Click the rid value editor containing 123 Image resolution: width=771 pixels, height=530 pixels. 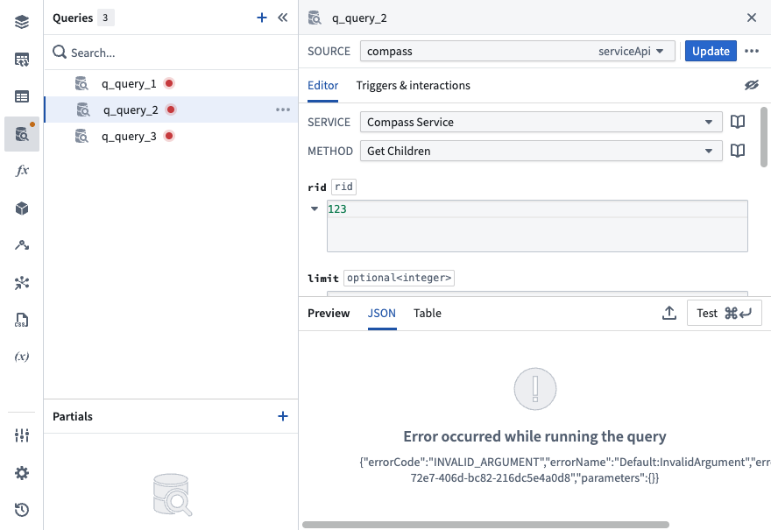(537, 226)
